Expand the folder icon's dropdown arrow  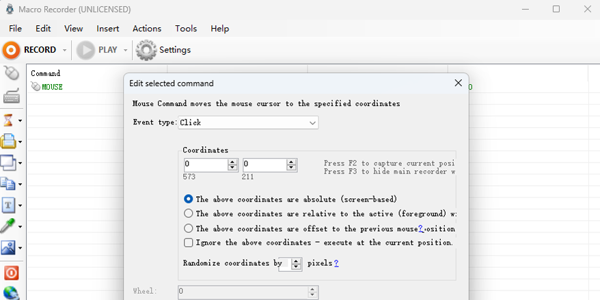[x=20, y=142]
